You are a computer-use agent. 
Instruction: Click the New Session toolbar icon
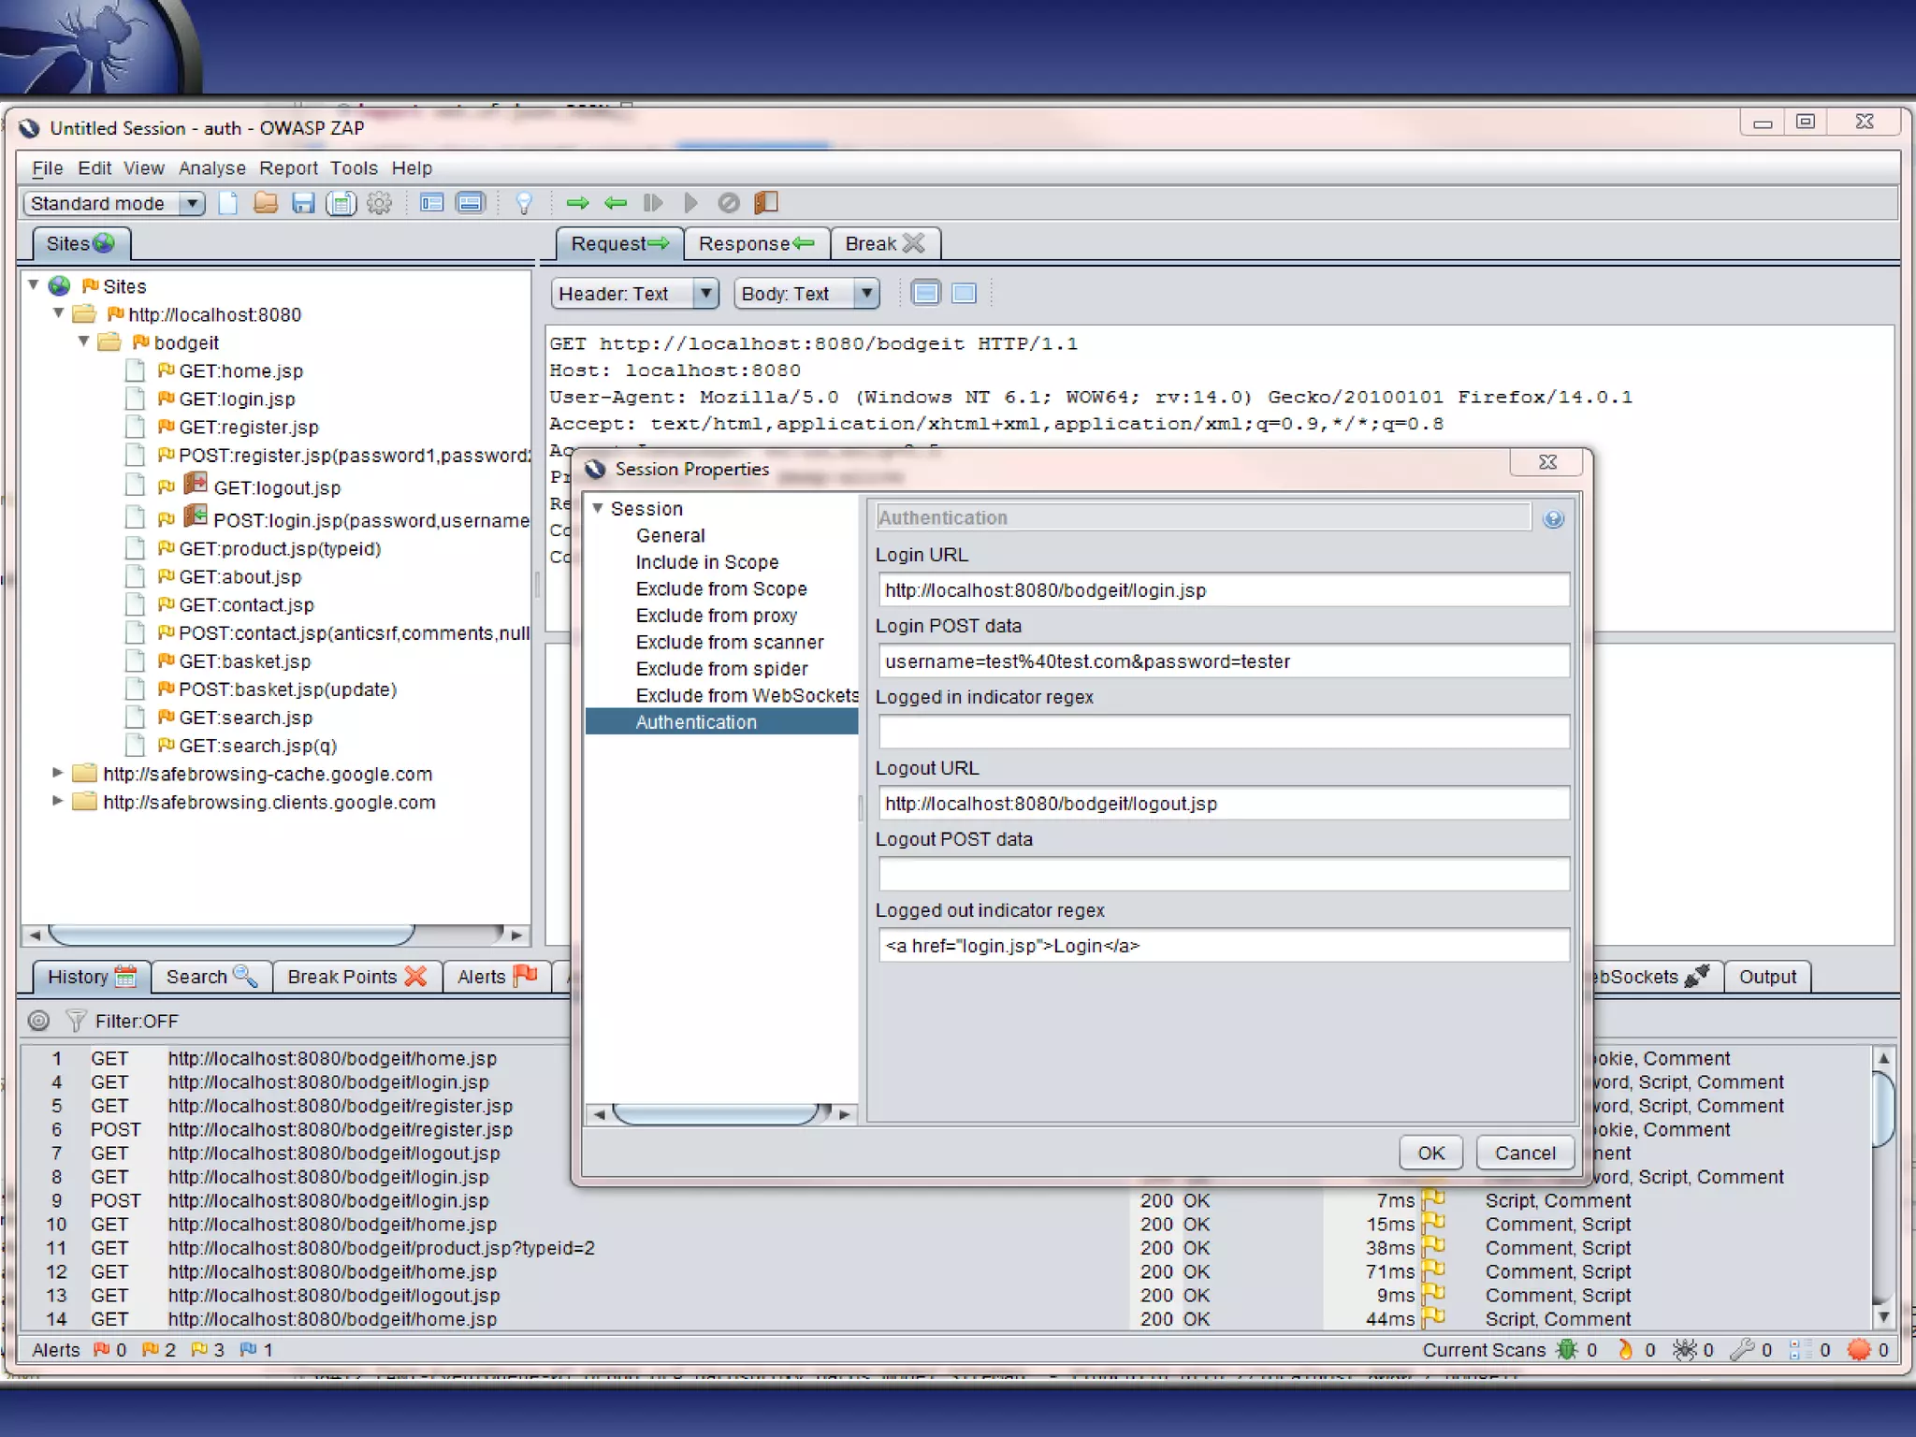[x=228, y=203]
